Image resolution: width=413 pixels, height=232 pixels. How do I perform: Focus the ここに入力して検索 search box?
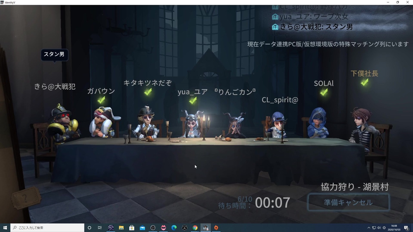pyautogui.click(x=47, y=228)
